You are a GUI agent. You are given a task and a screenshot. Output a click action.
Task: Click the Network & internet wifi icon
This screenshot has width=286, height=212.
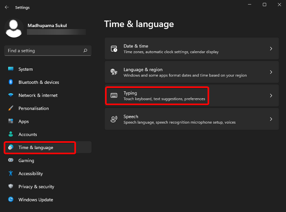click(11, 95)
